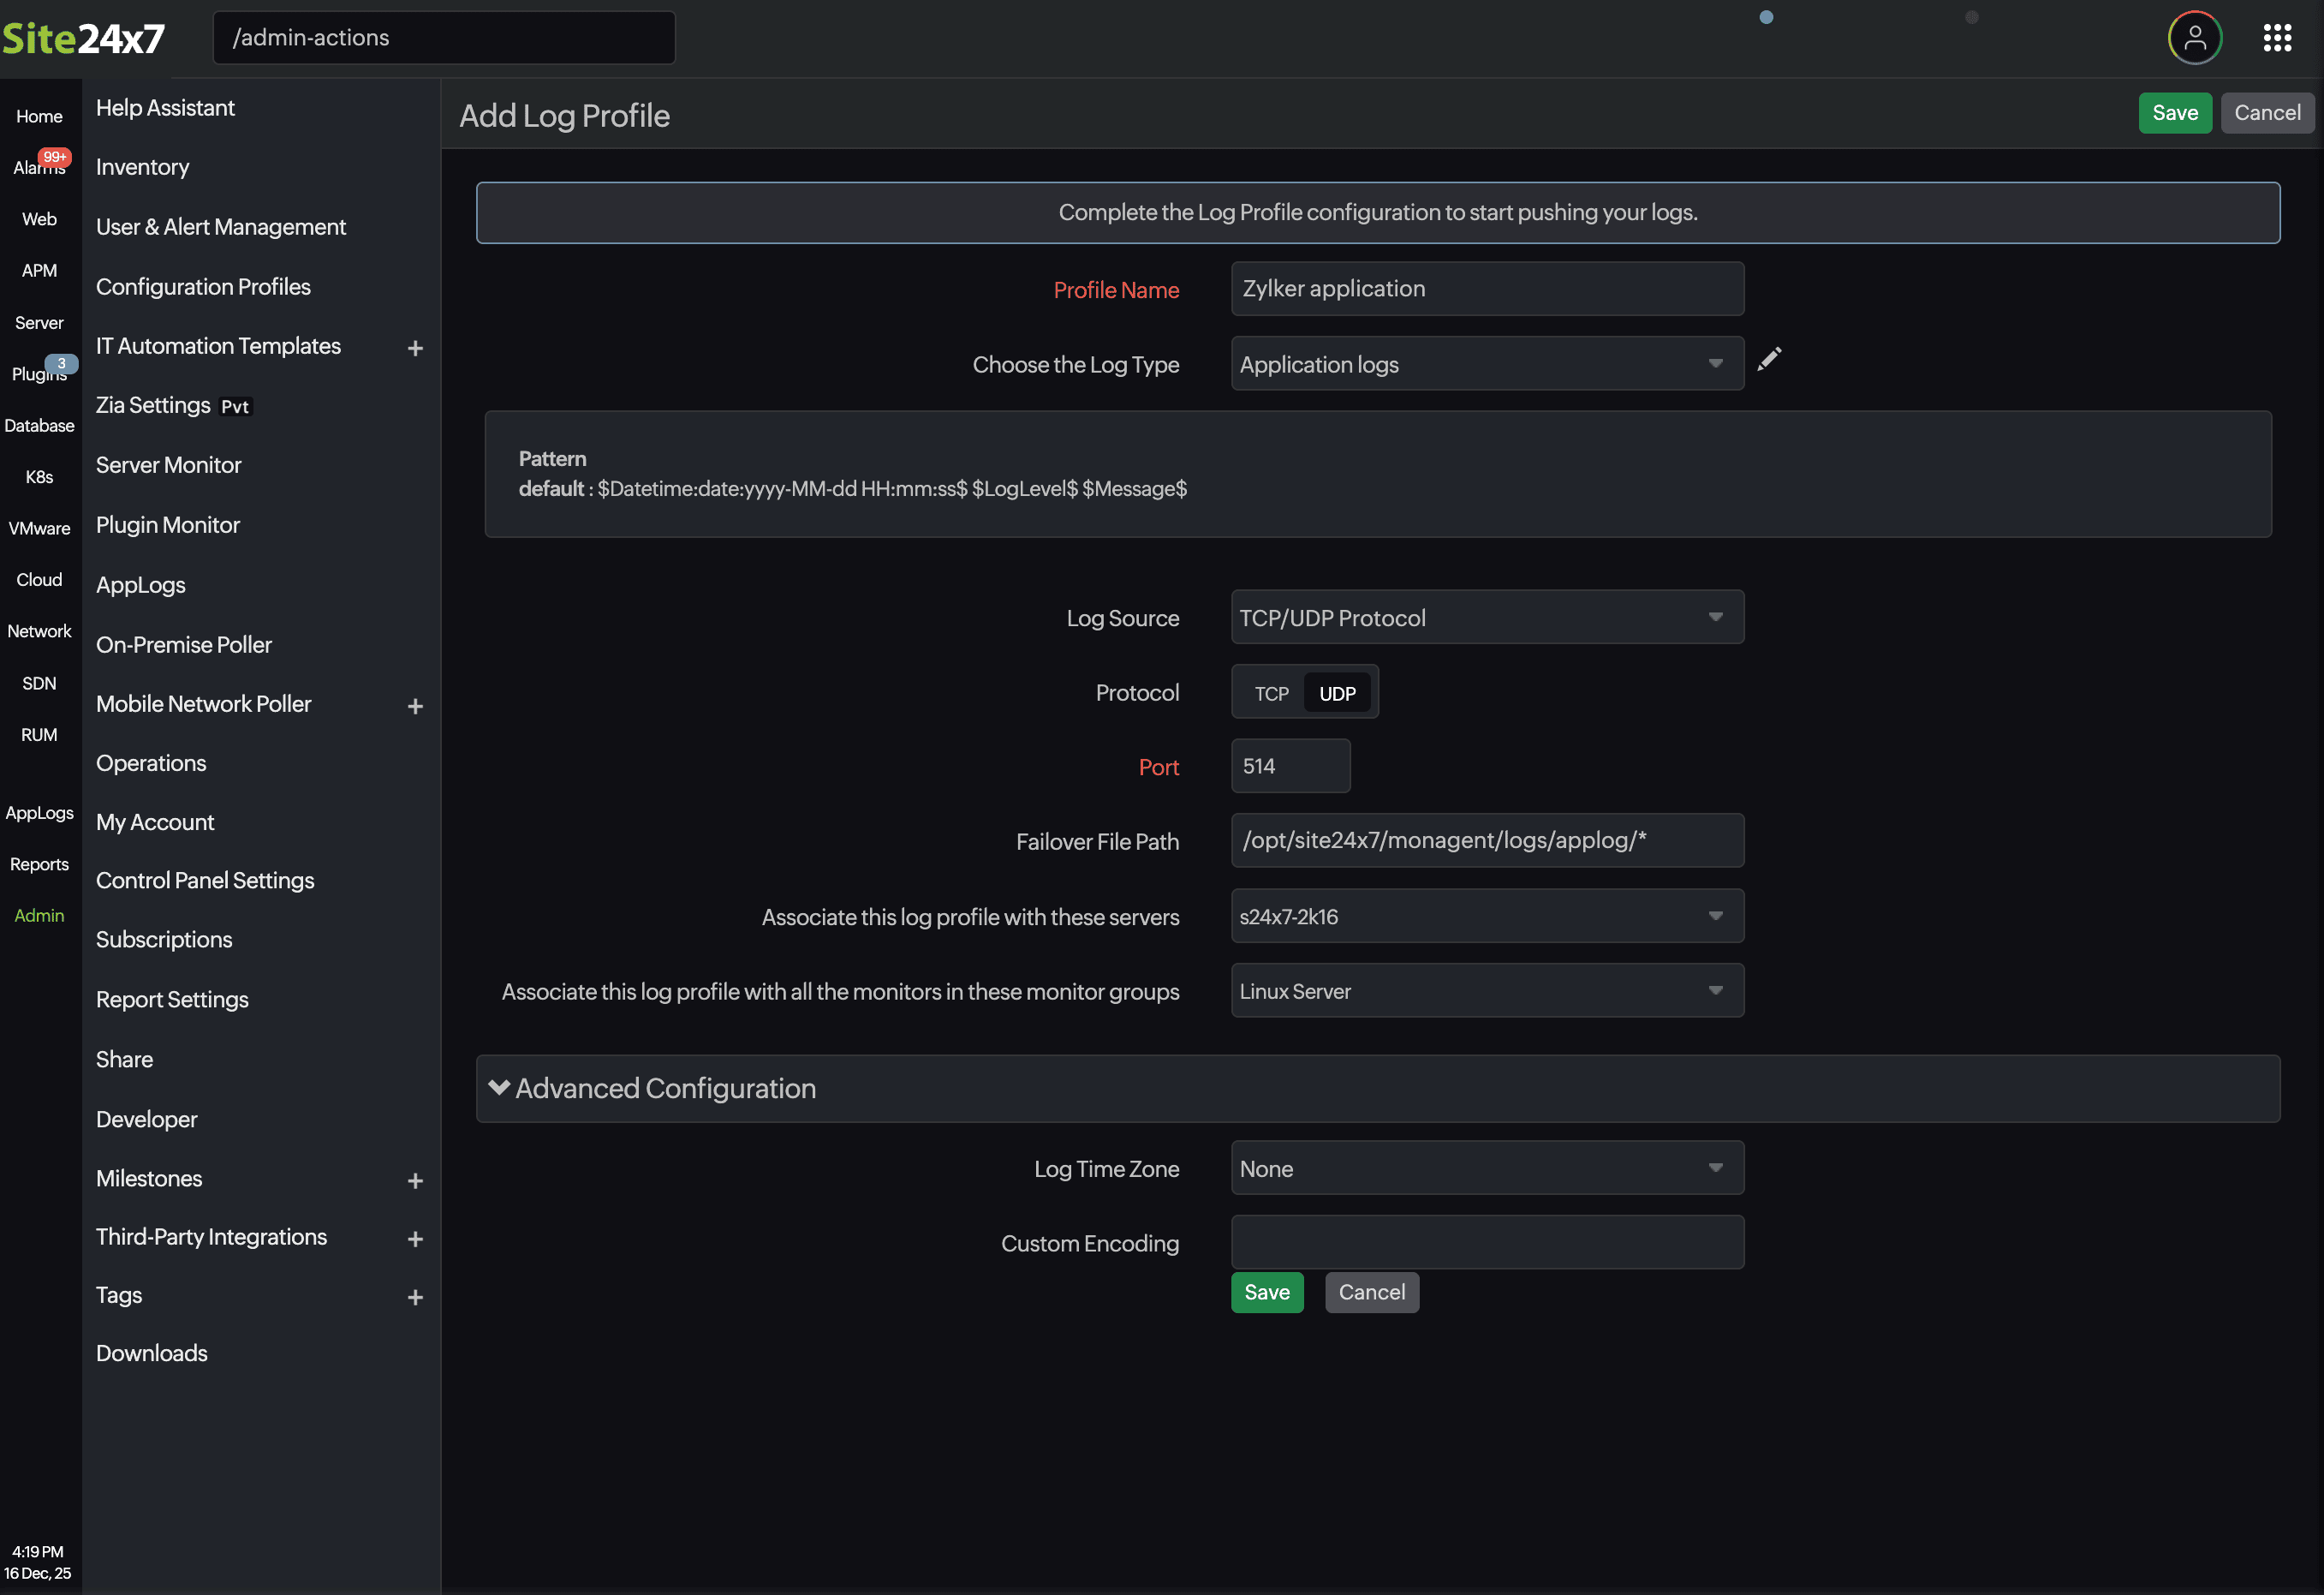2324x1595 pixels.
Task: Click the plus icon beside Tags
Action: click(x=415, y=1297)
